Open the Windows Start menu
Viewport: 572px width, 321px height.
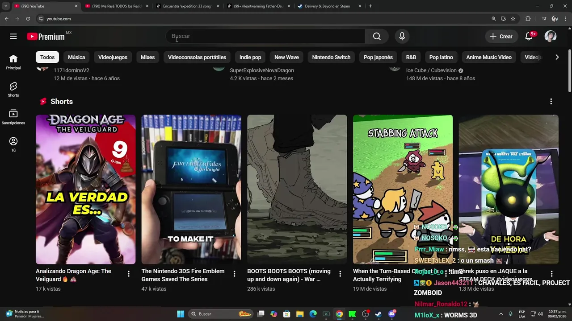pyautogui.click(x=181, y=314)
